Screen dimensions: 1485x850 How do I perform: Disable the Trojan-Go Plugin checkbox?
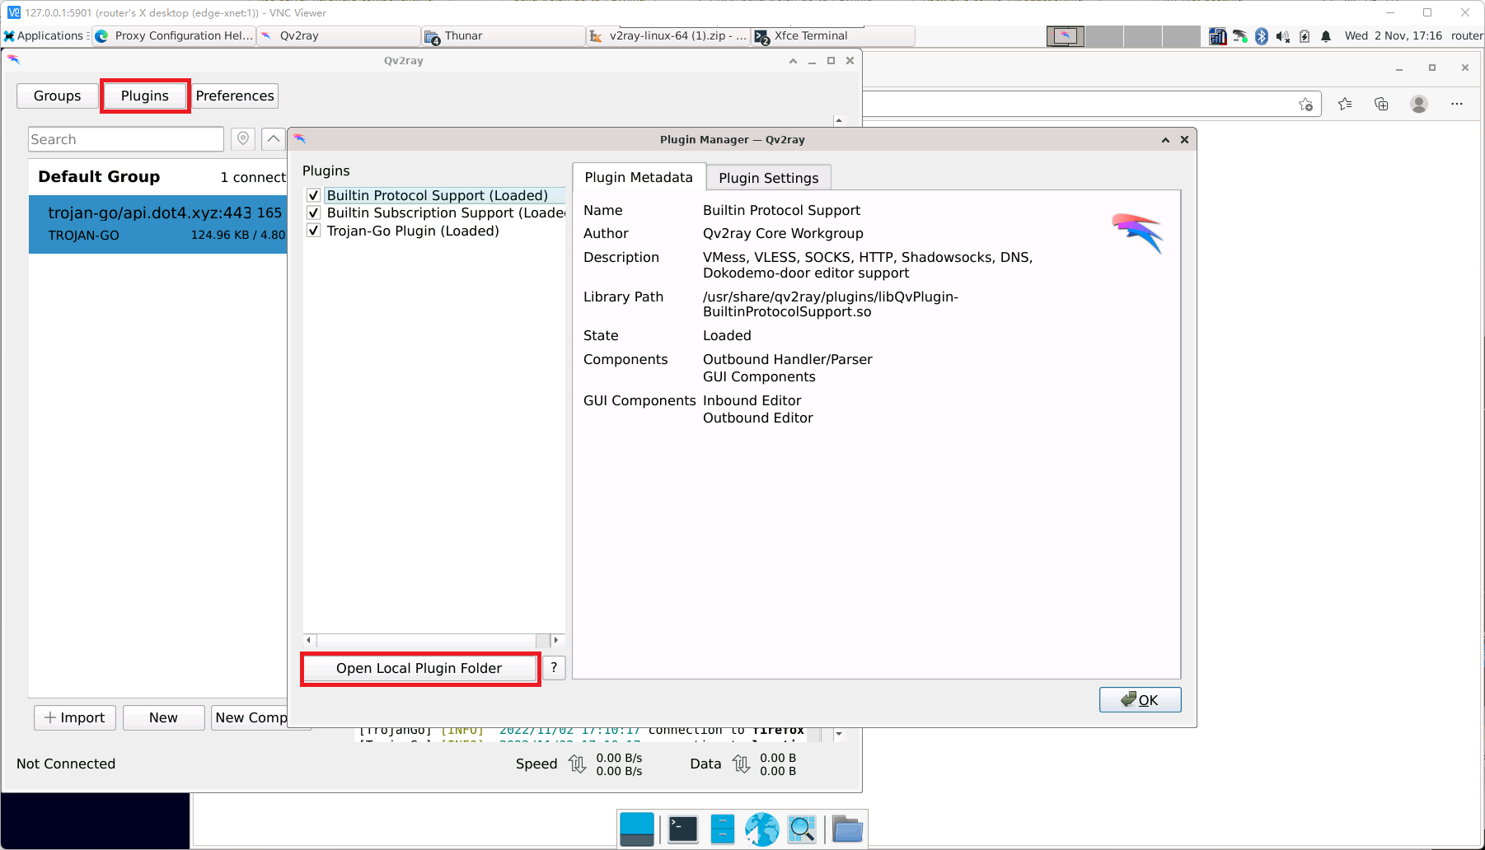tap(313, 231)
